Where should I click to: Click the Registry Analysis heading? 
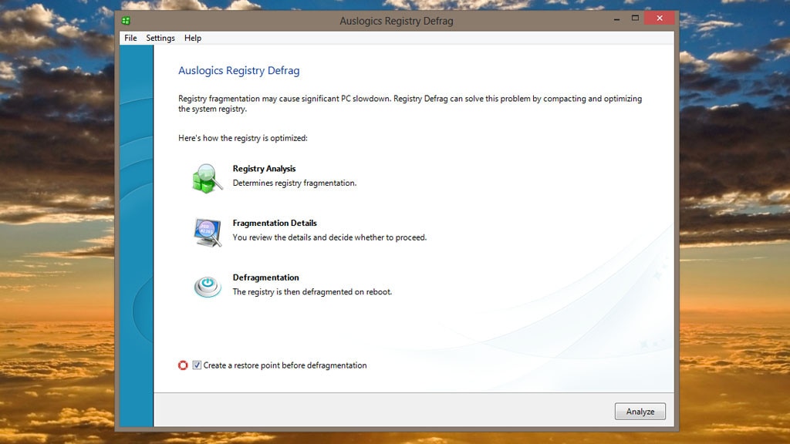[x=264, y=169]
